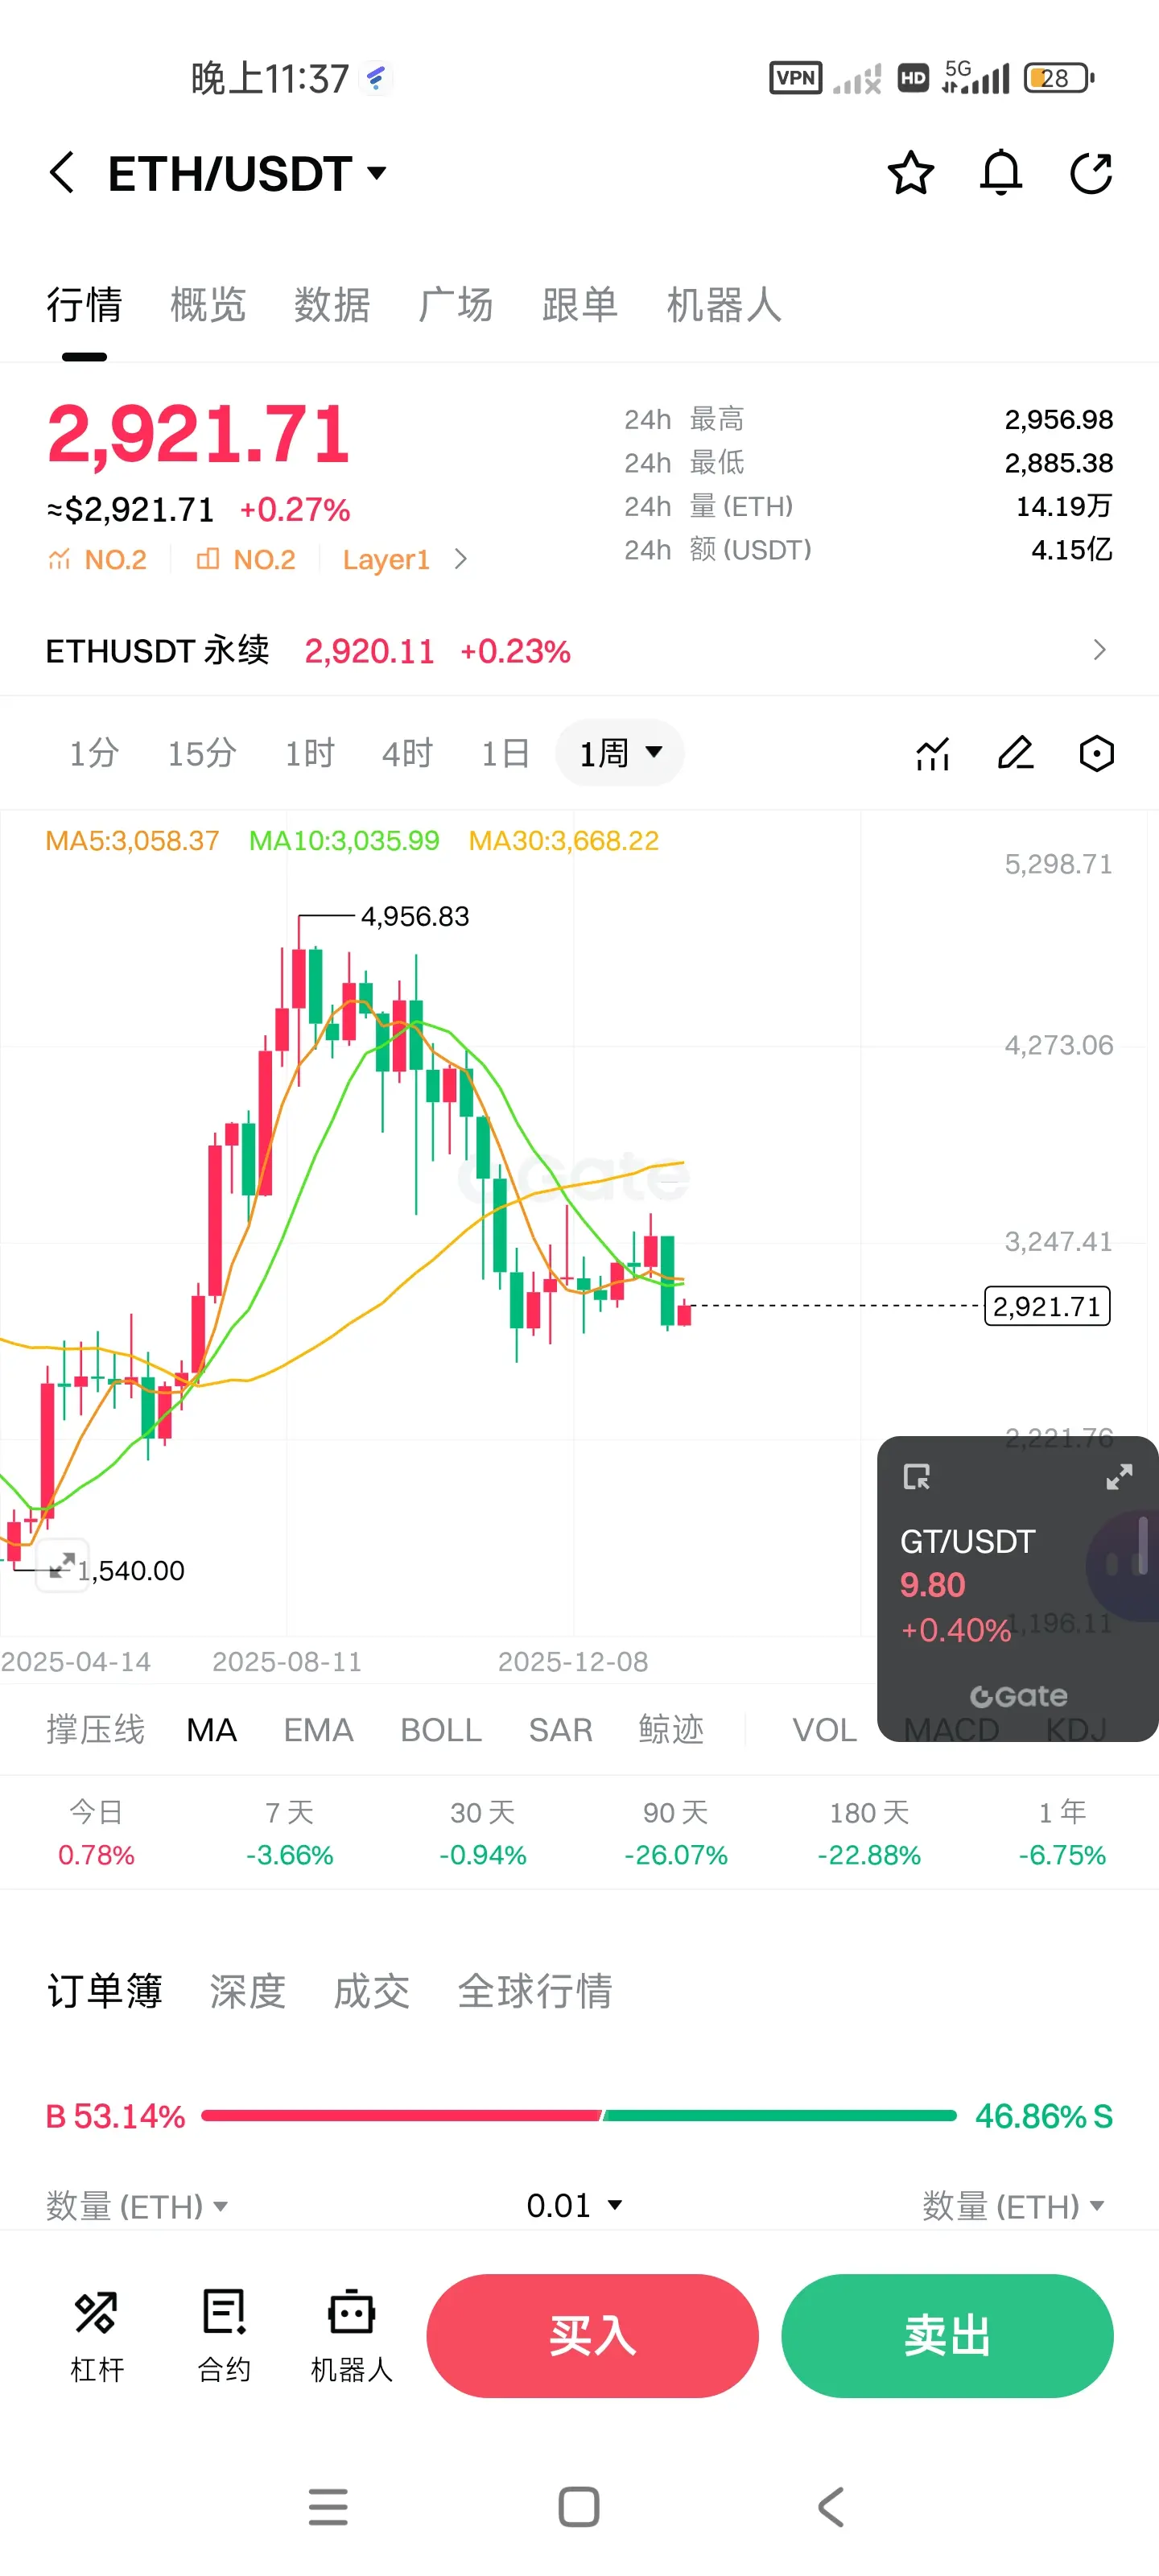
Task: Tap the 7 天 -3.66% performance cell
Action: [x=290, y=1833]
